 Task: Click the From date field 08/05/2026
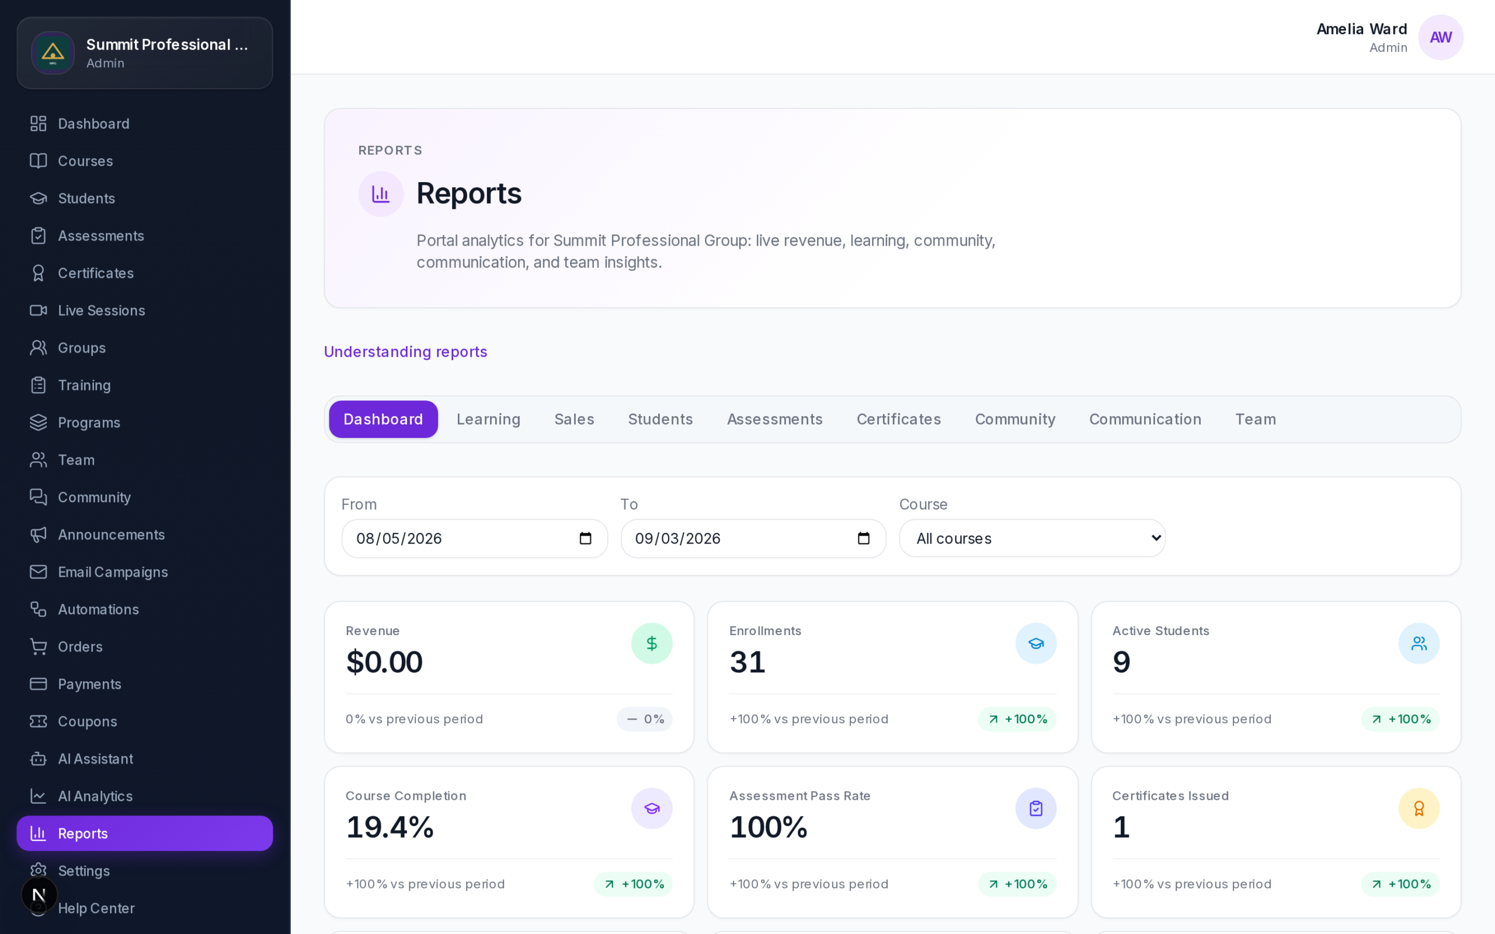point(474,539)
